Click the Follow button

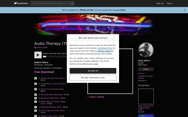[146, 69]
